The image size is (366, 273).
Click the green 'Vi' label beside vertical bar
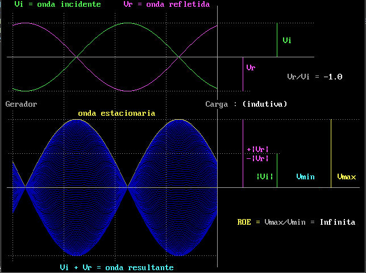point(287,40)
